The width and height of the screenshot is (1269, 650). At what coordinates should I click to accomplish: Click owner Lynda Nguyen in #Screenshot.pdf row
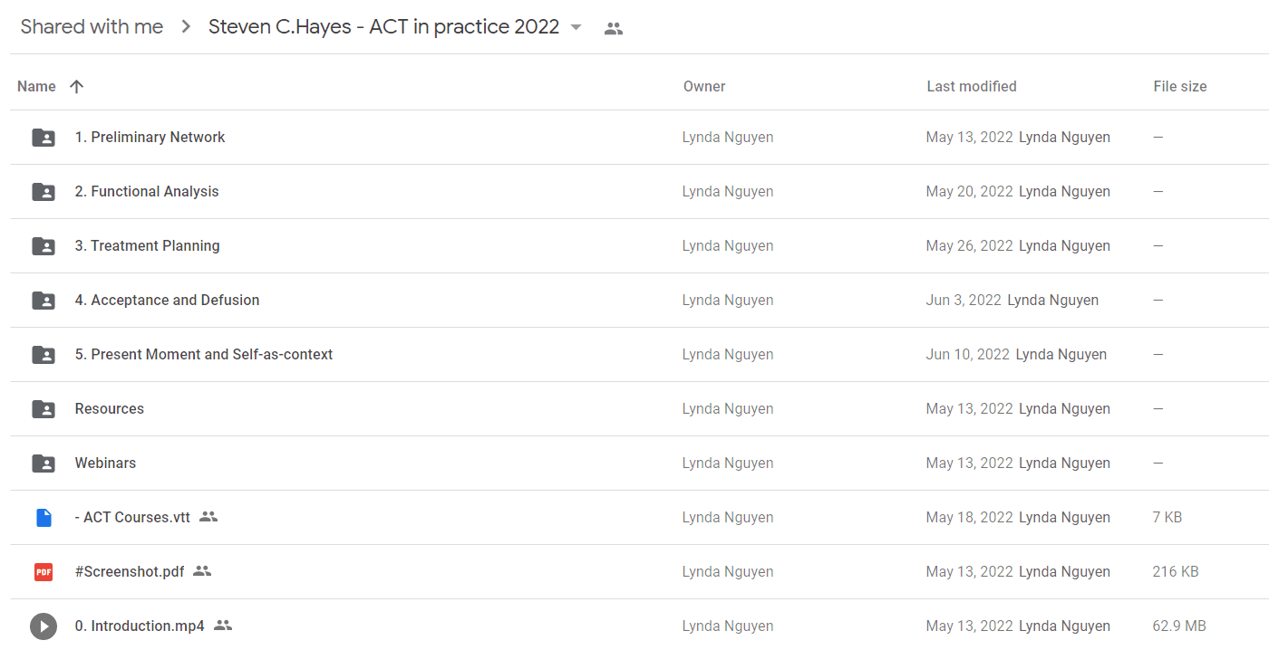tap(728, 572)
